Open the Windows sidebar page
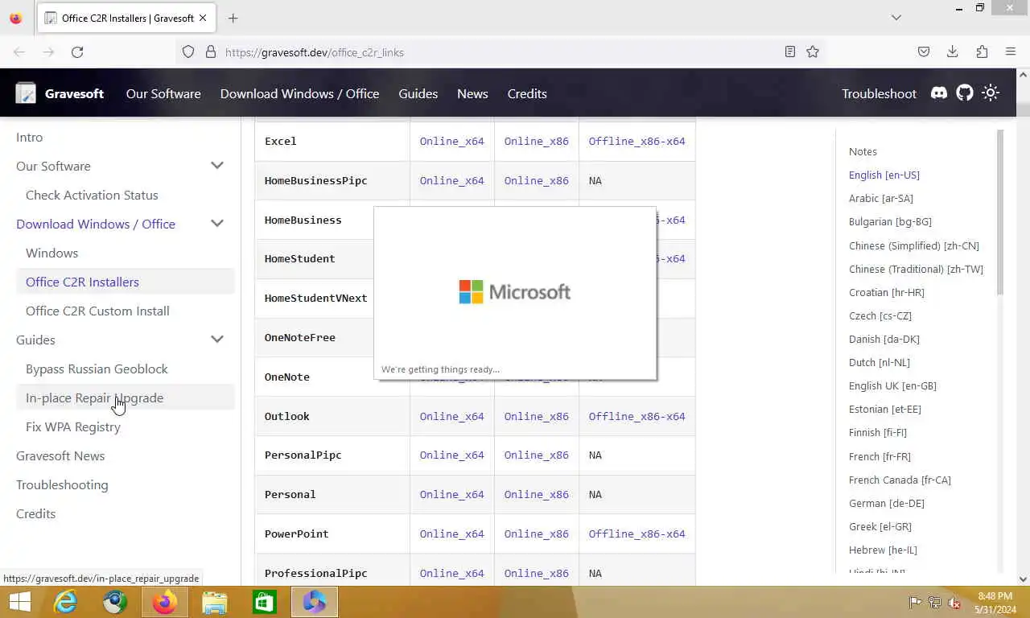Viewport: 1030px width, 618px height. (51, 253)
